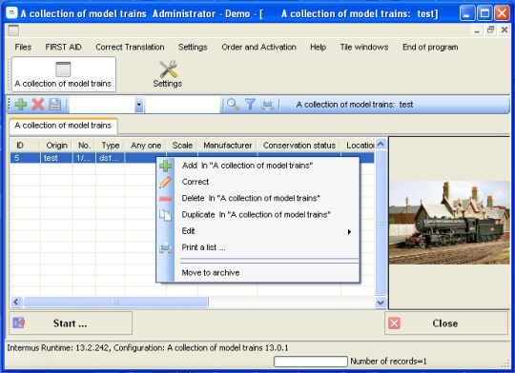Click the vertical scrollbar down arrow

coord(381,303)
